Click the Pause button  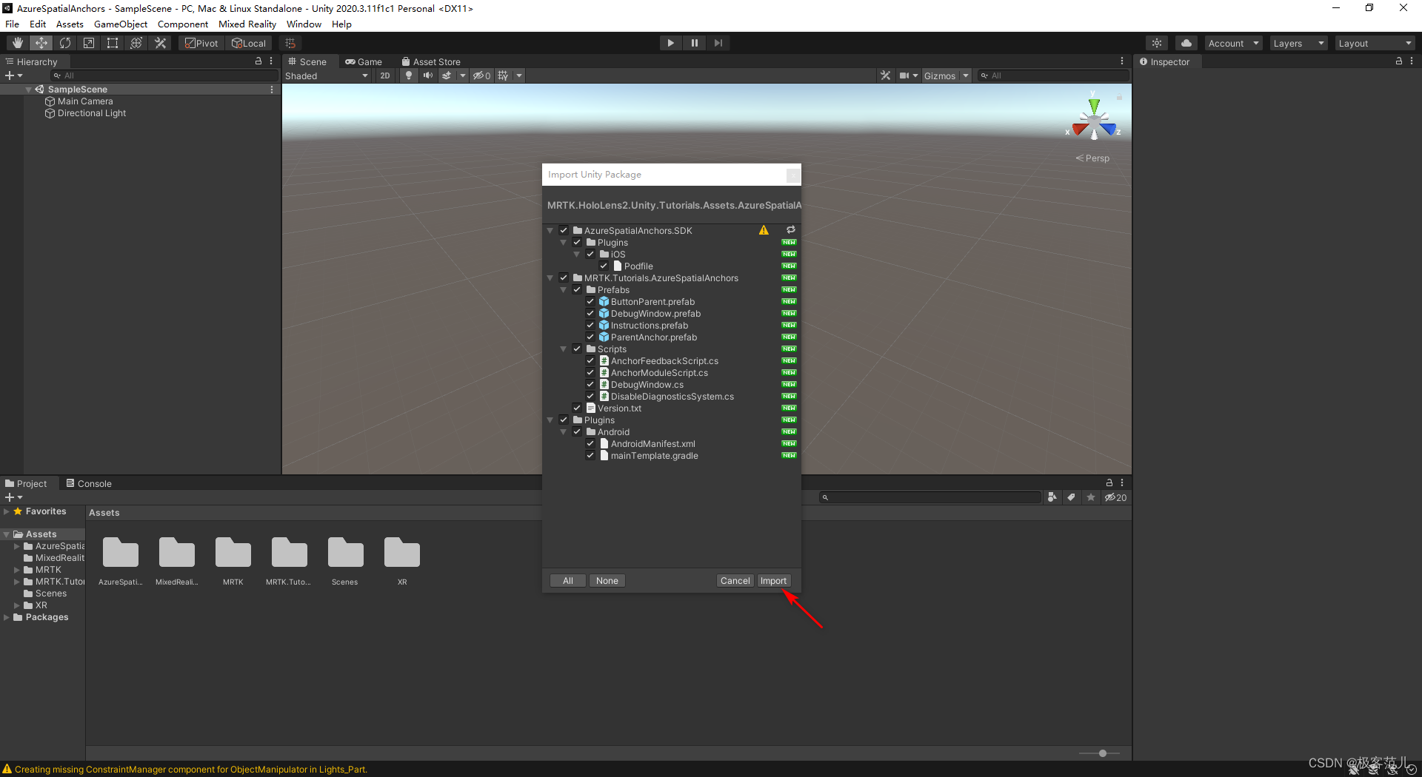694,43
